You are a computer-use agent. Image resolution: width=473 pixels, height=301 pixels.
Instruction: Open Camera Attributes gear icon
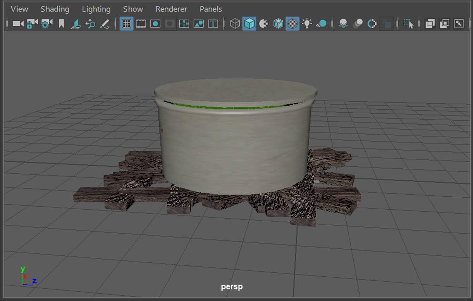coord(46,24)
